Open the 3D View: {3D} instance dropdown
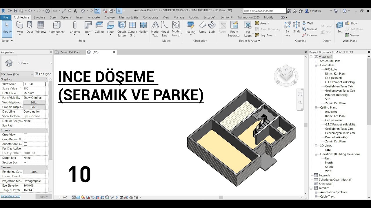This screenshot has height=208, width=371. click(x=17, y=74)
